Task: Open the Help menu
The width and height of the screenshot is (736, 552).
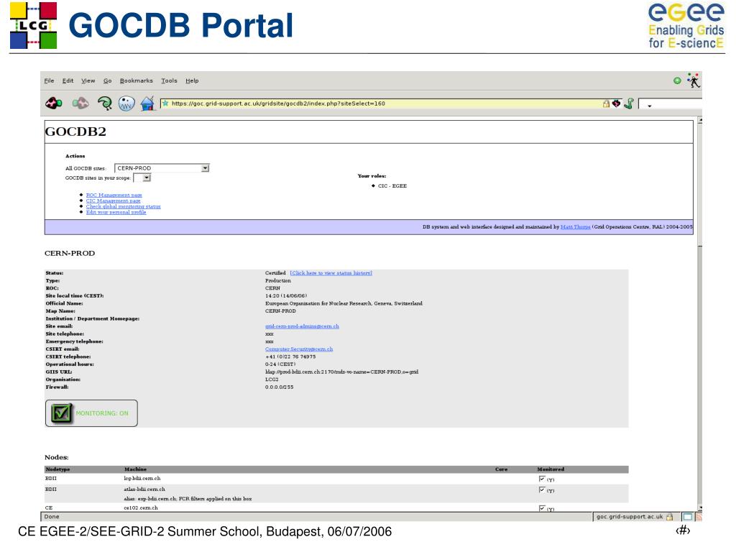Action: coord(191,80)
